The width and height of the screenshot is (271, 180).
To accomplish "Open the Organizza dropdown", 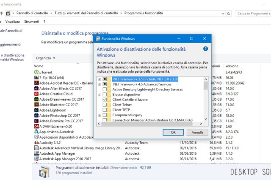I will (x=45, y=58).
